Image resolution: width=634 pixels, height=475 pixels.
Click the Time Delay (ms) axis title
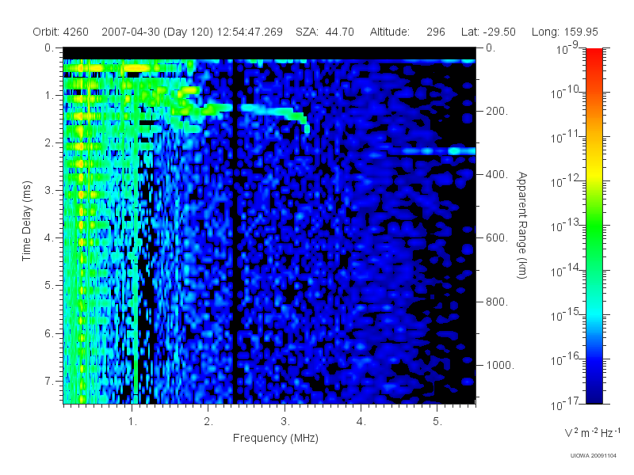point(26,221)
